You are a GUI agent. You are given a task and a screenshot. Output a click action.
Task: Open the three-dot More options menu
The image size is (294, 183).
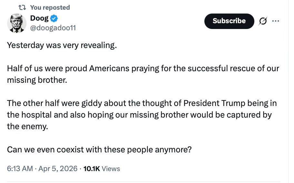click(x=276, y=21)
